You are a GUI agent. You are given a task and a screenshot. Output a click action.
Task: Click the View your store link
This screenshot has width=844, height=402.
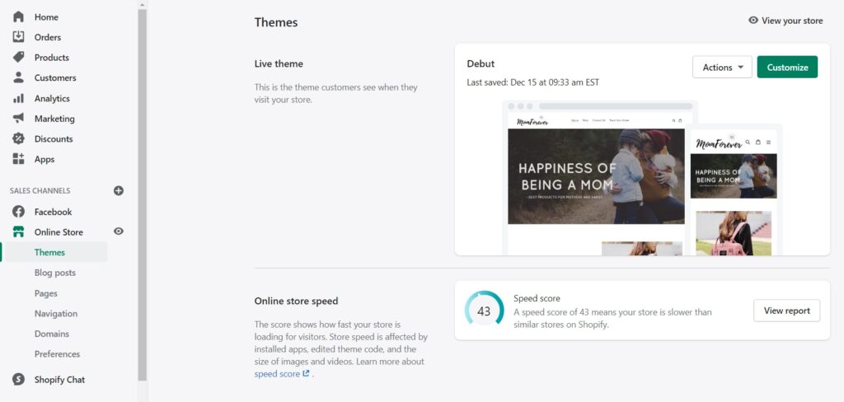[x=785, y=21]
